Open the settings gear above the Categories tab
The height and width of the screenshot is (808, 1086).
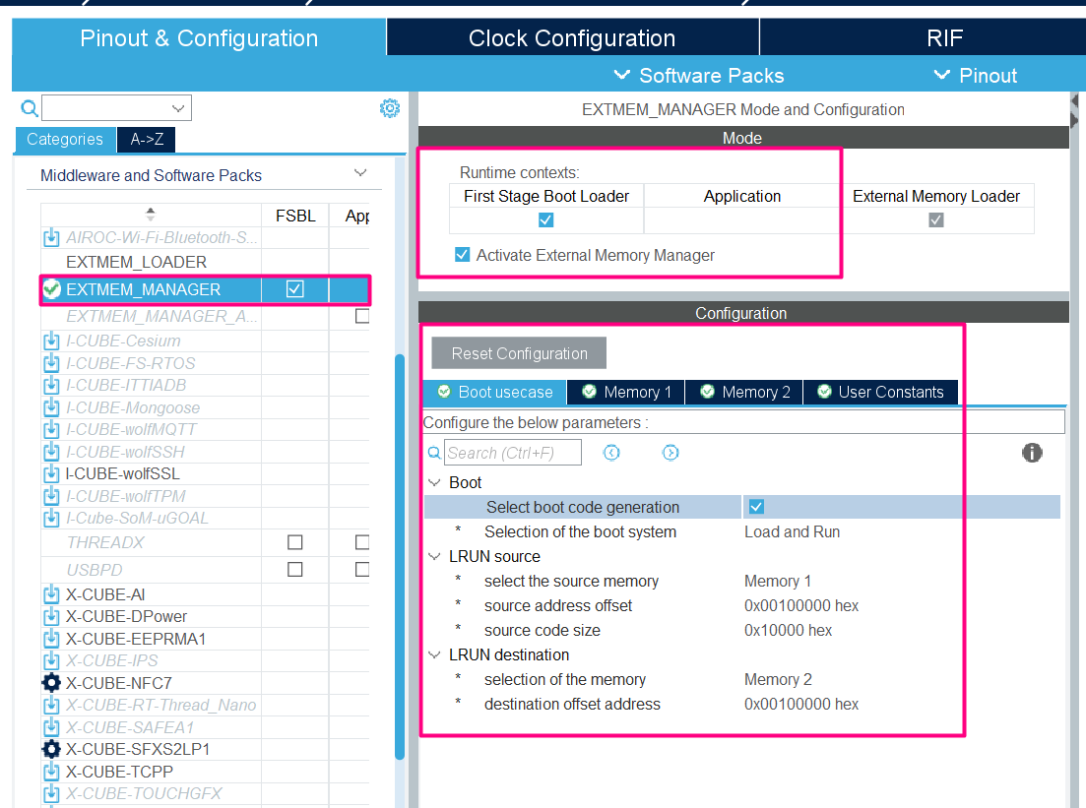point(390,108)
